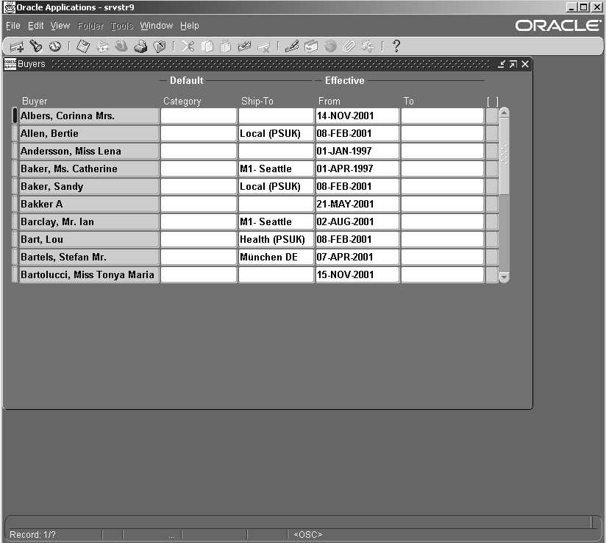The height and width of the screenshot is (543, 606).
Task: Open the Tools menu
Action: point(122,26)
